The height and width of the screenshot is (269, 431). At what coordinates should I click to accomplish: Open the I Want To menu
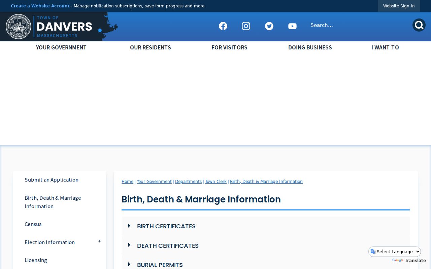(x=385, y=47)
